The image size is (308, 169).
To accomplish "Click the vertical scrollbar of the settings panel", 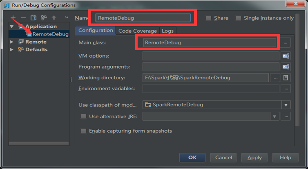I will click(297, 70).
